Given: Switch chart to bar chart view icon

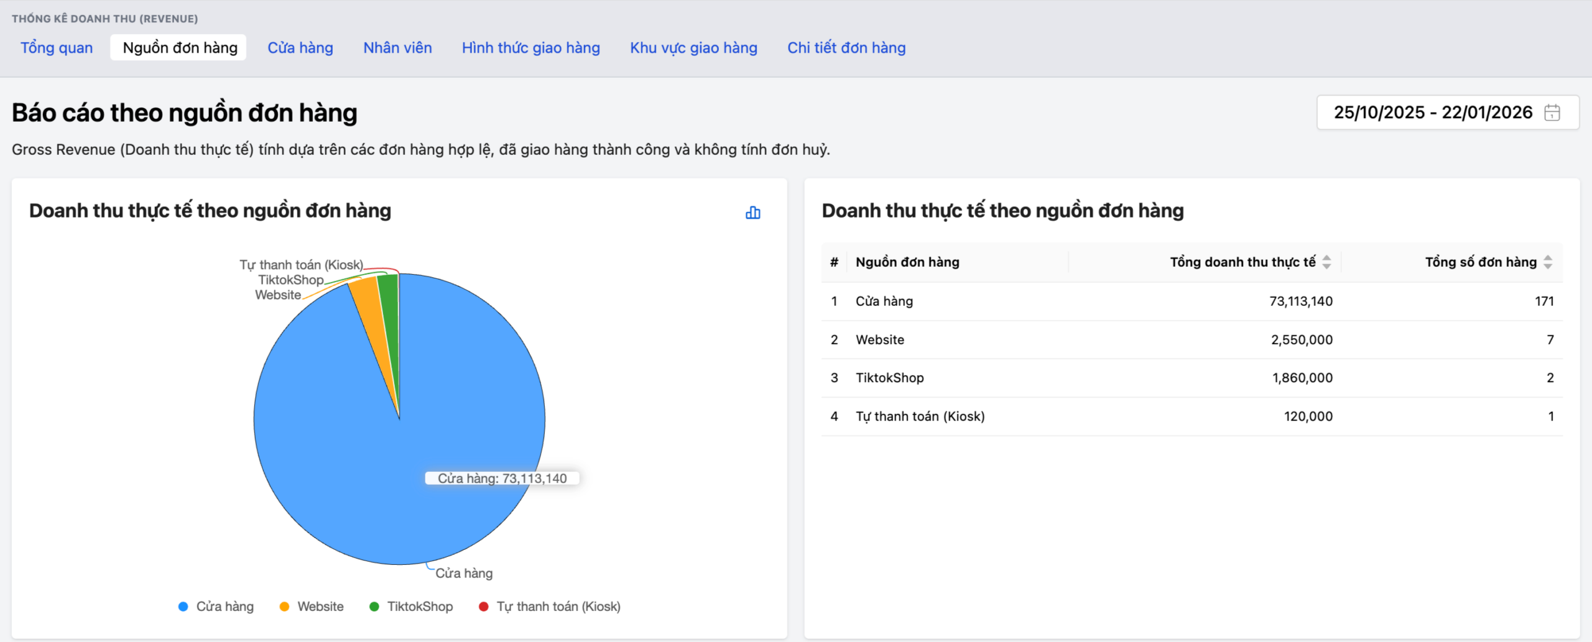Looking at the screenshot, I should tap(752, 213).
